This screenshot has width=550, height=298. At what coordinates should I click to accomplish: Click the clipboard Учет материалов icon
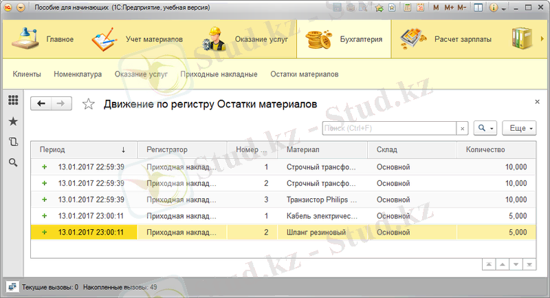click(104, 39)
